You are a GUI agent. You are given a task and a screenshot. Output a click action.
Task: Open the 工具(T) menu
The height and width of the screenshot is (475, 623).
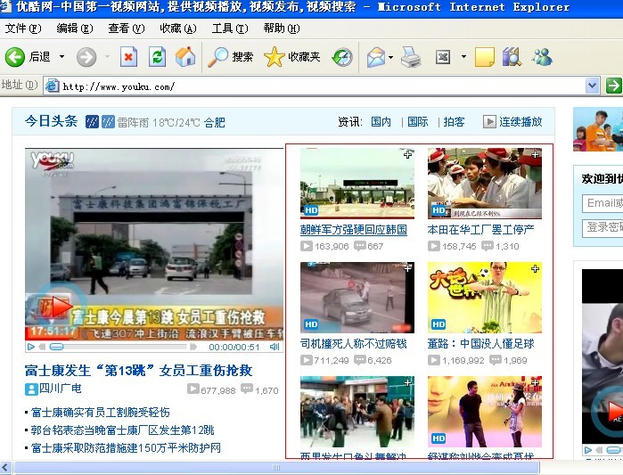pos(230,29)
